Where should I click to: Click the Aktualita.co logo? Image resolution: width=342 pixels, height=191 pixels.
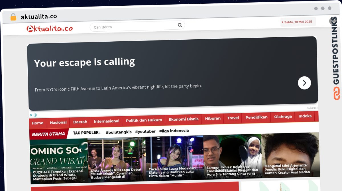(50, 29)
